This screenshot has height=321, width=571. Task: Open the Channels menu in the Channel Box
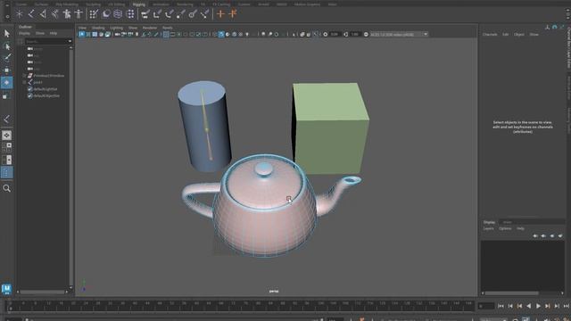490,34
